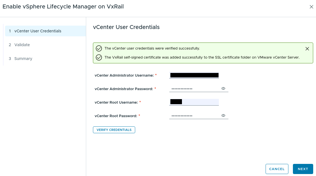Cancel the vSphere Lifecycle Manager setup

(x=277, y=169)
